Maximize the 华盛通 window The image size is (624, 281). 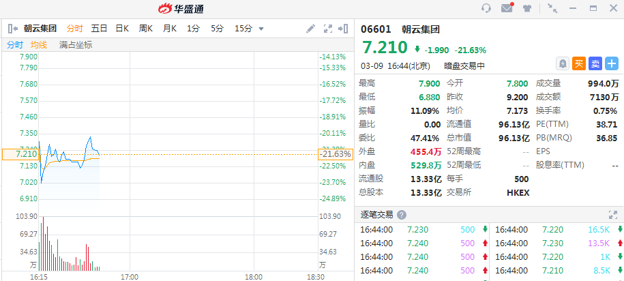pos(593,8)
